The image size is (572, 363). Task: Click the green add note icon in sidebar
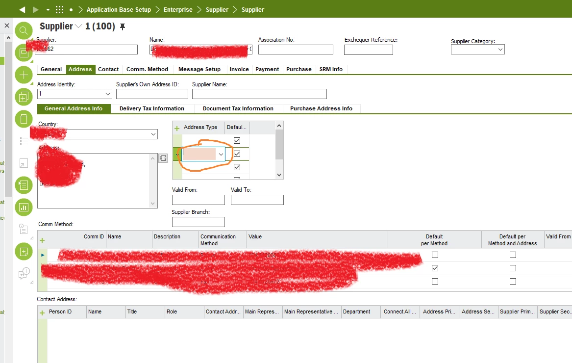24,252
